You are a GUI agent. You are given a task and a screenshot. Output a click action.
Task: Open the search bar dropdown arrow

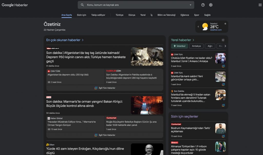[190, 5]
